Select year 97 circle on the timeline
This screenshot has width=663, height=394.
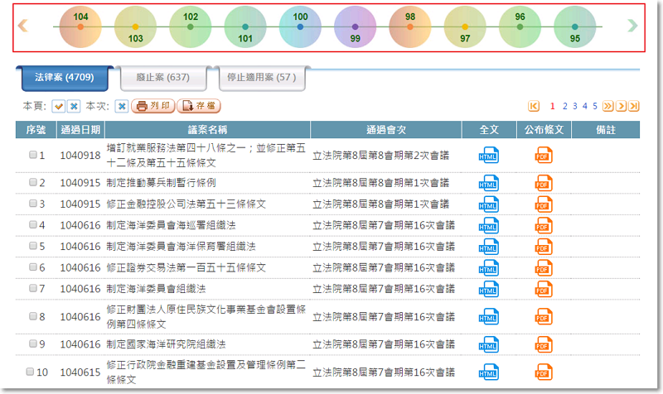465,26
